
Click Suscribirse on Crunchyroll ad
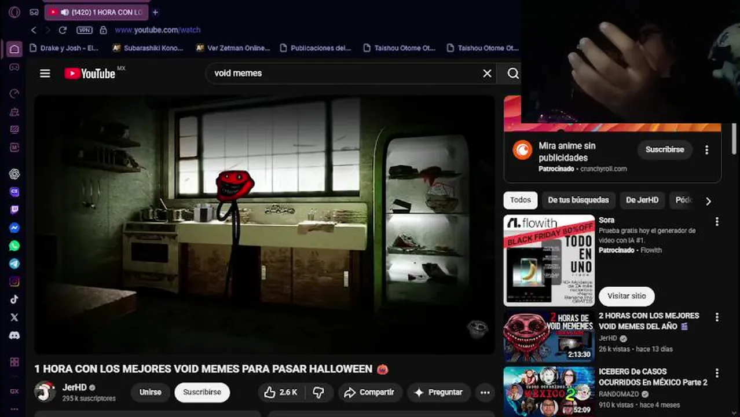(665, 149)
